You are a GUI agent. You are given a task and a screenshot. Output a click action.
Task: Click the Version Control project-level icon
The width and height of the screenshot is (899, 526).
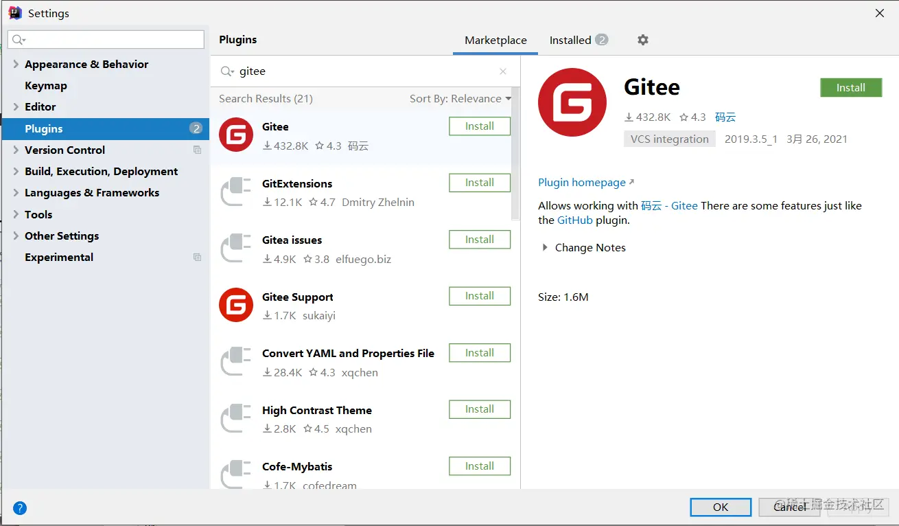197,150
